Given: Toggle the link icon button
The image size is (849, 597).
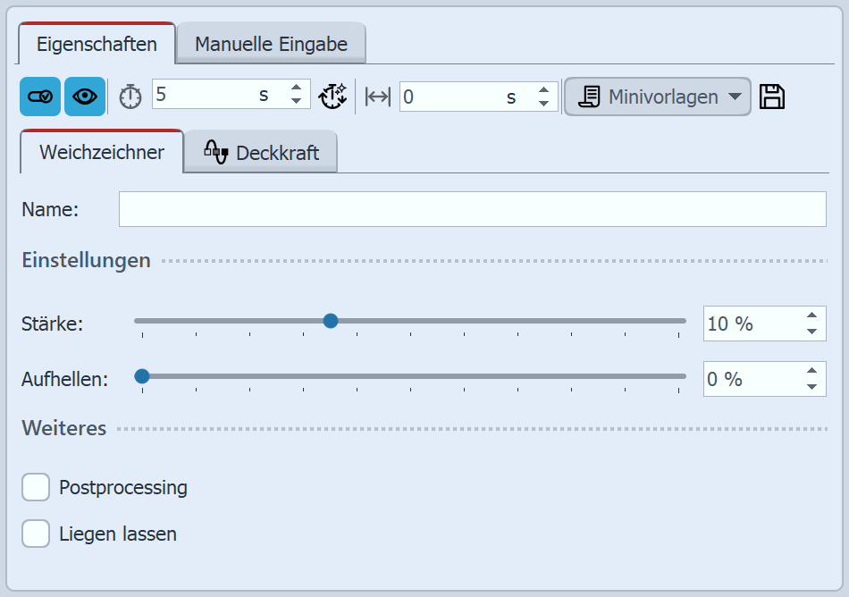Looking at the screenshot, I should pyautogui.click(x=40, y=97).
